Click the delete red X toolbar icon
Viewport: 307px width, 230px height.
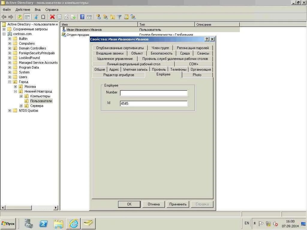point(53,17)
